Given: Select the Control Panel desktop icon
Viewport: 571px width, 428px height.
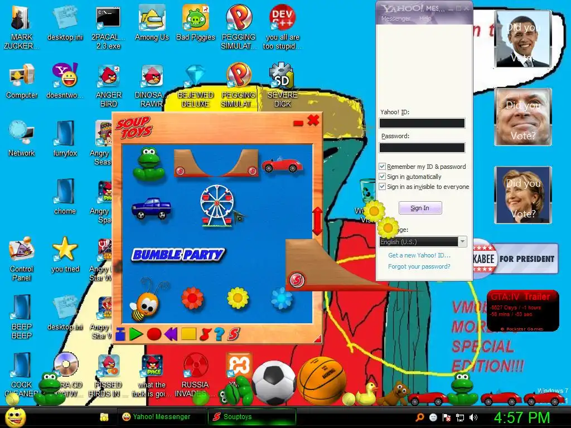Looking at the screenshot, I should click(x=22, y=259).
